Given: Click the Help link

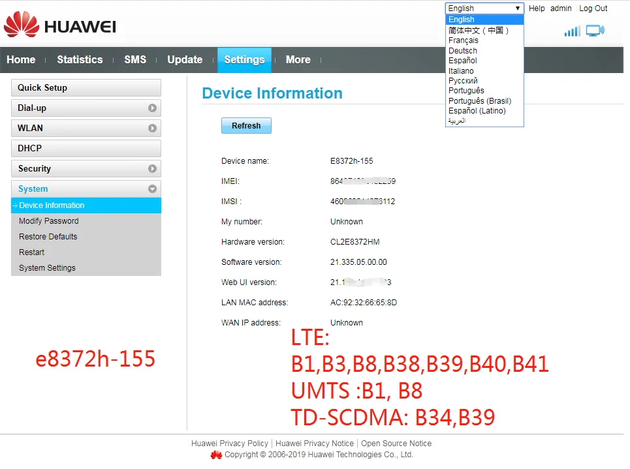Looking at the screenshot, I should [x=537, y=8].
